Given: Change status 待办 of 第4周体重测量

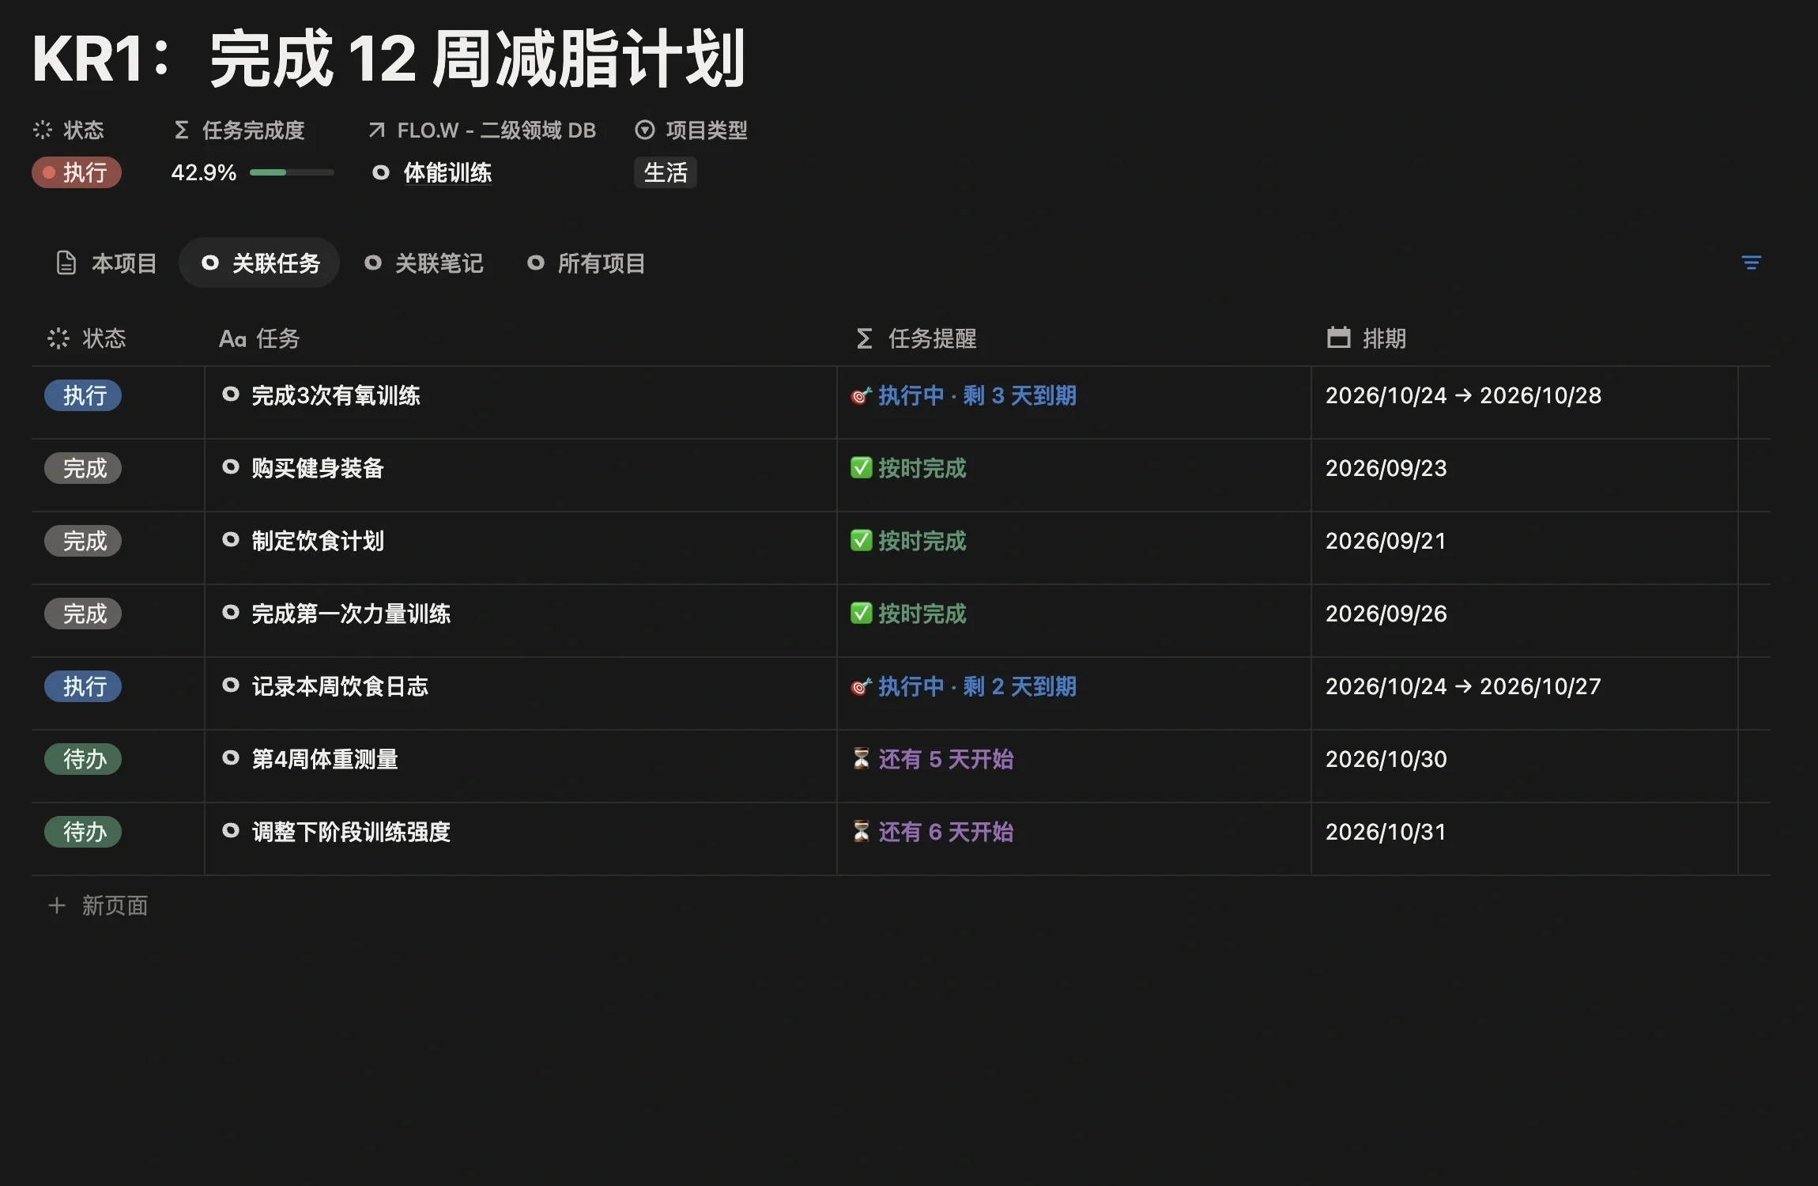Looking at the screenshot, I should click(x=83, y=759).
